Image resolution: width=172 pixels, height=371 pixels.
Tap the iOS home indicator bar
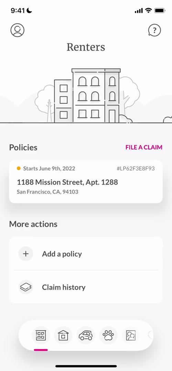pos(86,366)
